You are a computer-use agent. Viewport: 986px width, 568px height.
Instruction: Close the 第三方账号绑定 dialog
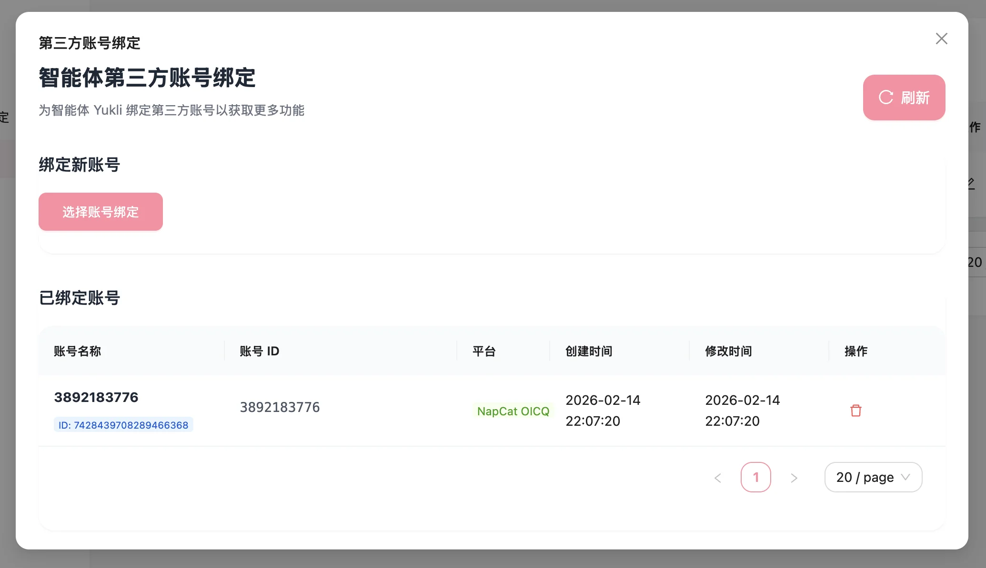(941, 39)
